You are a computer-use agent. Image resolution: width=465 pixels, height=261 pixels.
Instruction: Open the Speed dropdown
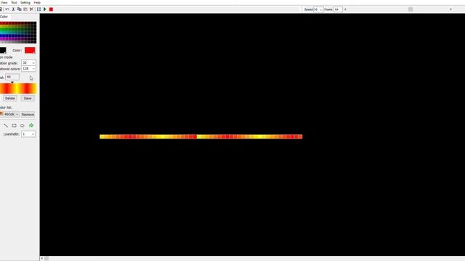318,9
